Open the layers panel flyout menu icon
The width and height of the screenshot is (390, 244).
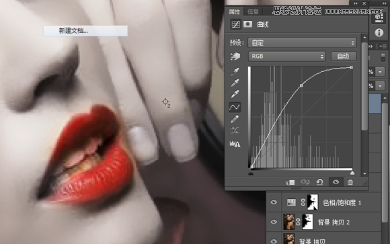click(383, 46)
